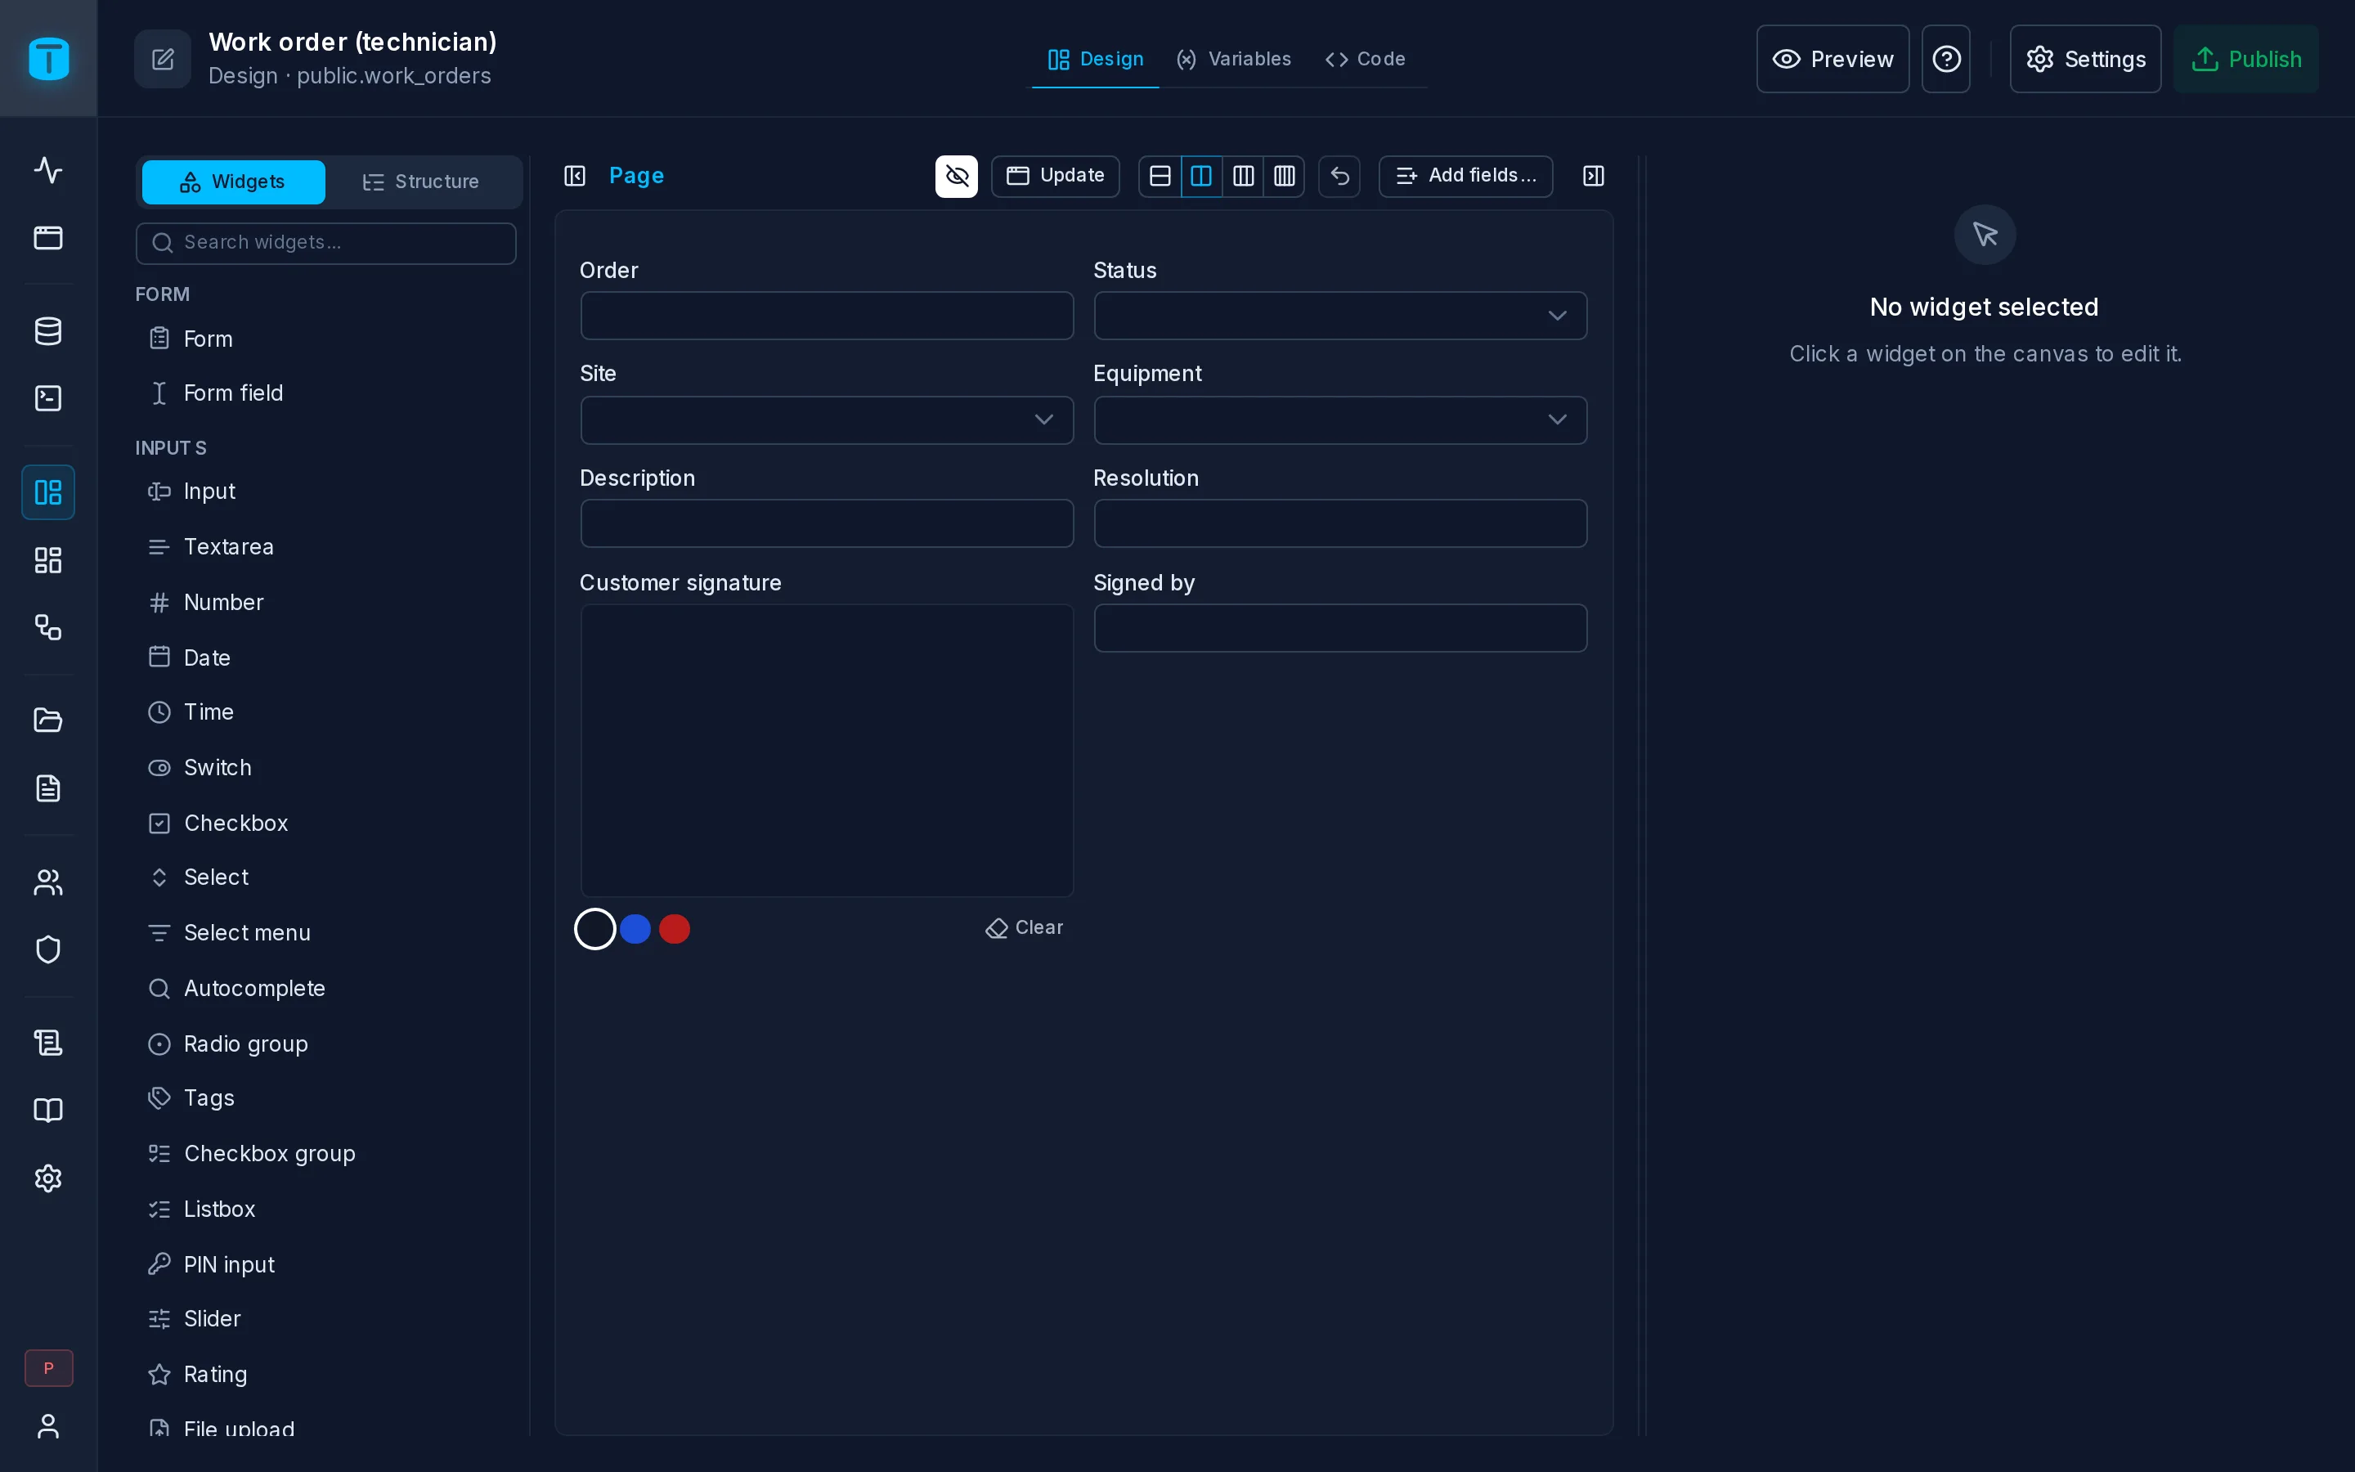Switch to the Code tab
The image size is (2355, 1472).
coord(1364,60)
